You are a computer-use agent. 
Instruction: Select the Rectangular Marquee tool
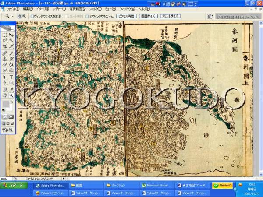click(x=5, y=35)
